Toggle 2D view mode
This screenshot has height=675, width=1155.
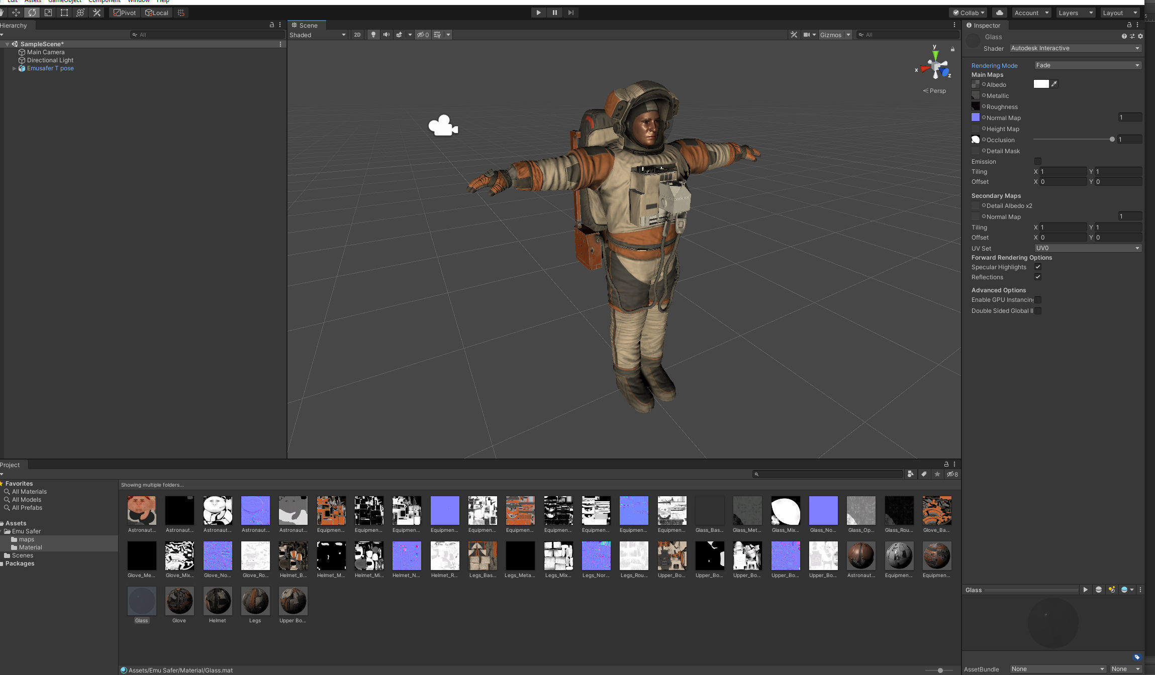point(357,35)
